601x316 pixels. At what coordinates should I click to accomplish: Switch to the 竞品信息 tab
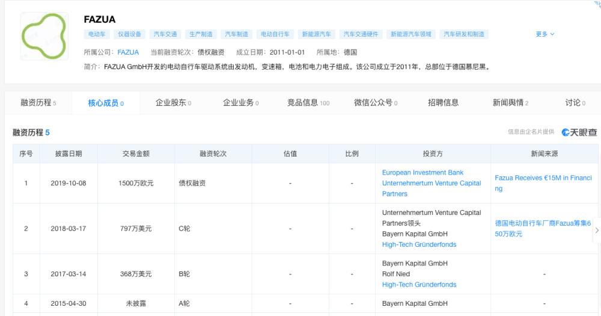tap(308, 103)
